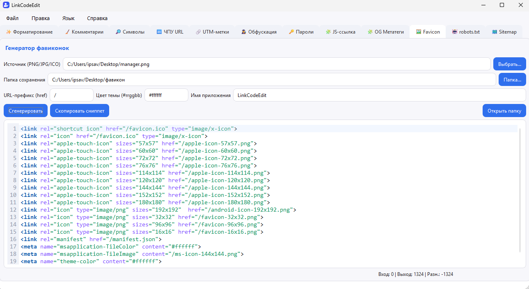Screen dimensions: 529x289
Task: Click the favicon-32x32.png line
Action: pos(142,217)
